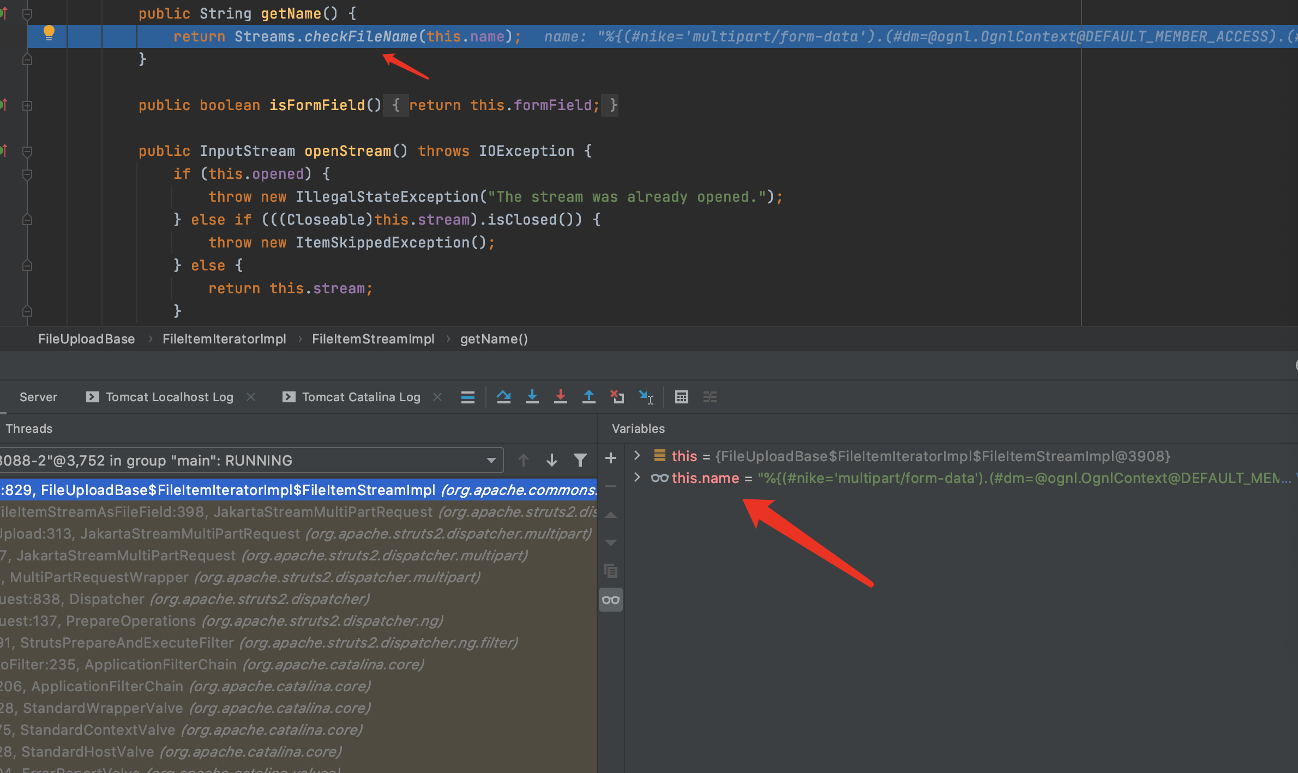
Task: Remove watch with minus icon
Action: click(x=611, y=486)
